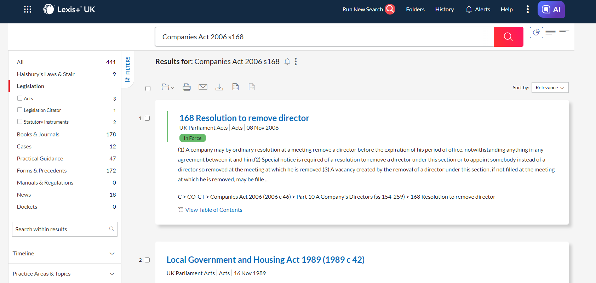Viewport: 596px width, 283px height.
Task: Open the Sort by Relevance dropdown
Action: coord(550,87)
